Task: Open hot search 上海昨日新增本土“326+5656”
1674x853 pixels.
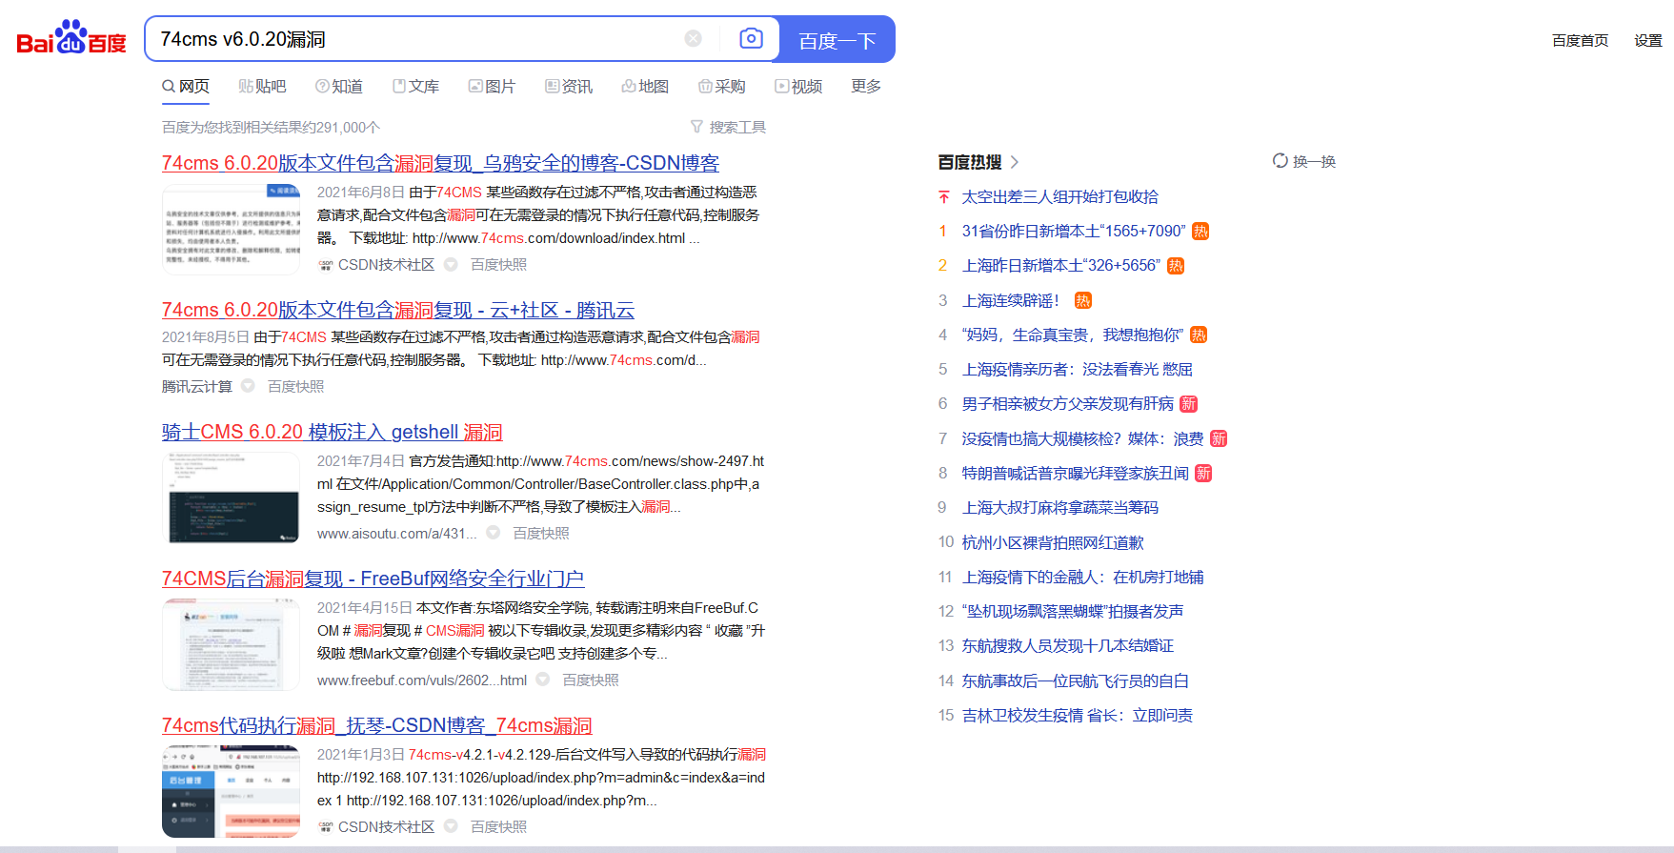Action: (x=1061, y=266)
